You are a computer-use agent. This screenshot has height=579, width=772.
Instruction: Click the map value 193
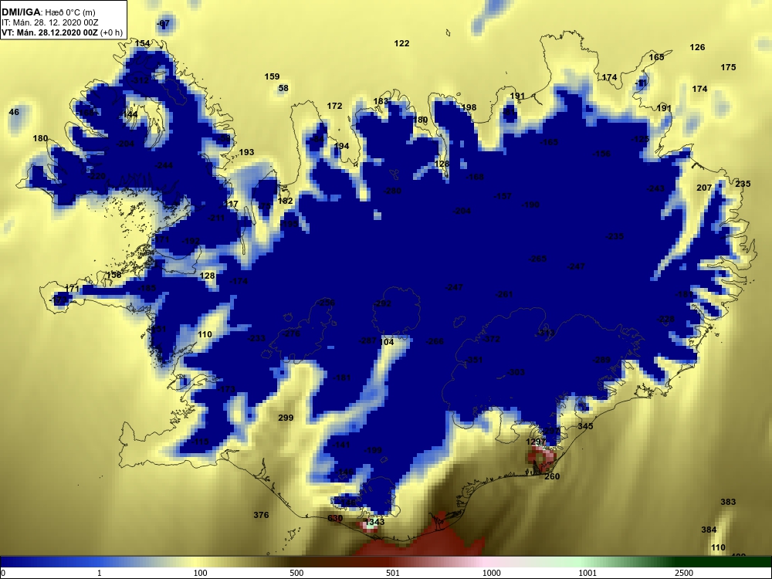(x=246, y=152)
